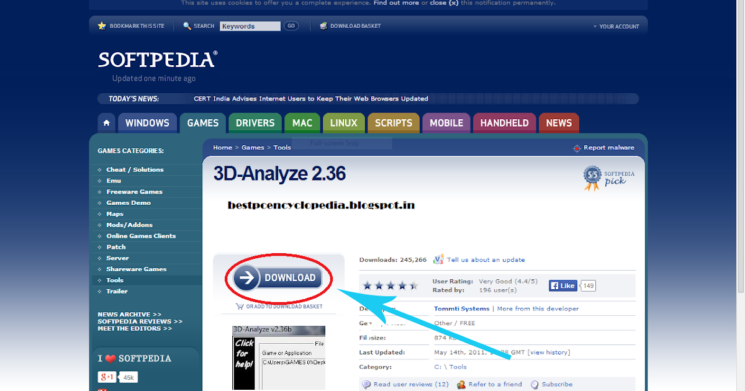Viewport: 745px width, 391px height.
Task: Open the Mobile tab
Action: [x=446, y=123]
